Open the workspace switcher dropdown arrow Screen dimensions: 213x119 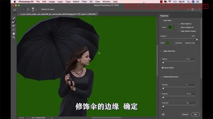(196, 10)
